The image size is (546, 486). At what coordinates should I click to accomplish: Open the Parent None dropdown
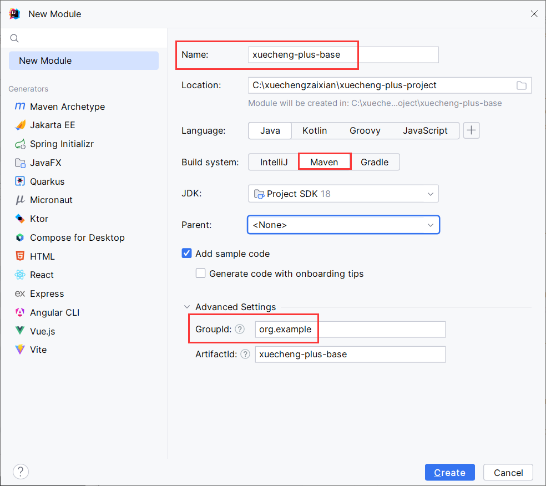coord(343,225)
